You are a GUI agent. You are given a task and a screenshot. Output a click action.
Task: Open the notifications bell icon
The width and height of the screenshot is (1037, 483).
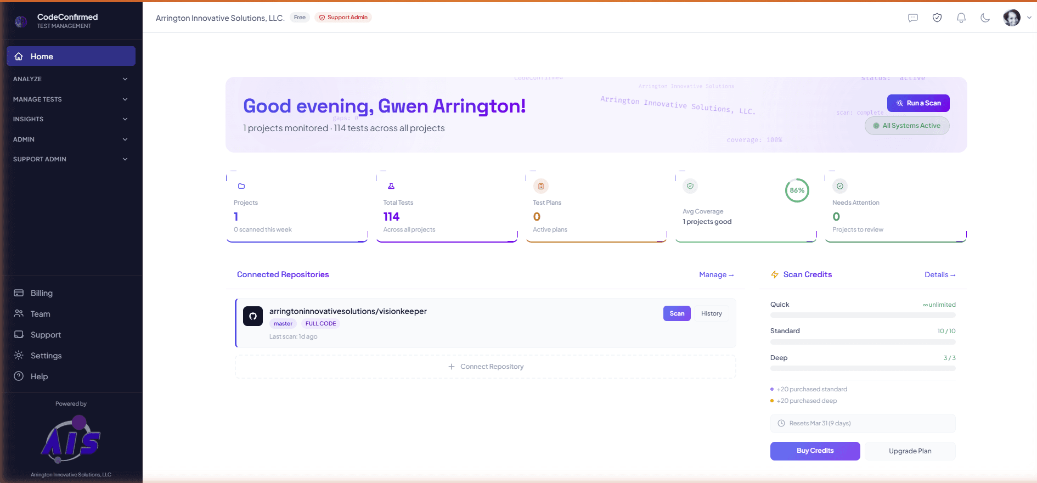[x=961, y=18]
